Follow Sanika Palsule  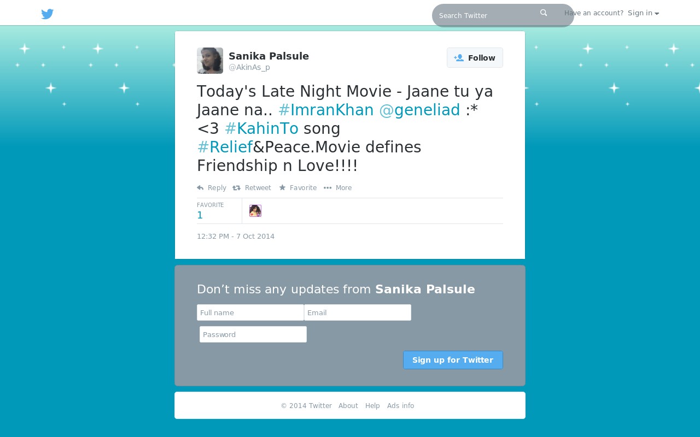pyautogui.click(x=475, y=58)
